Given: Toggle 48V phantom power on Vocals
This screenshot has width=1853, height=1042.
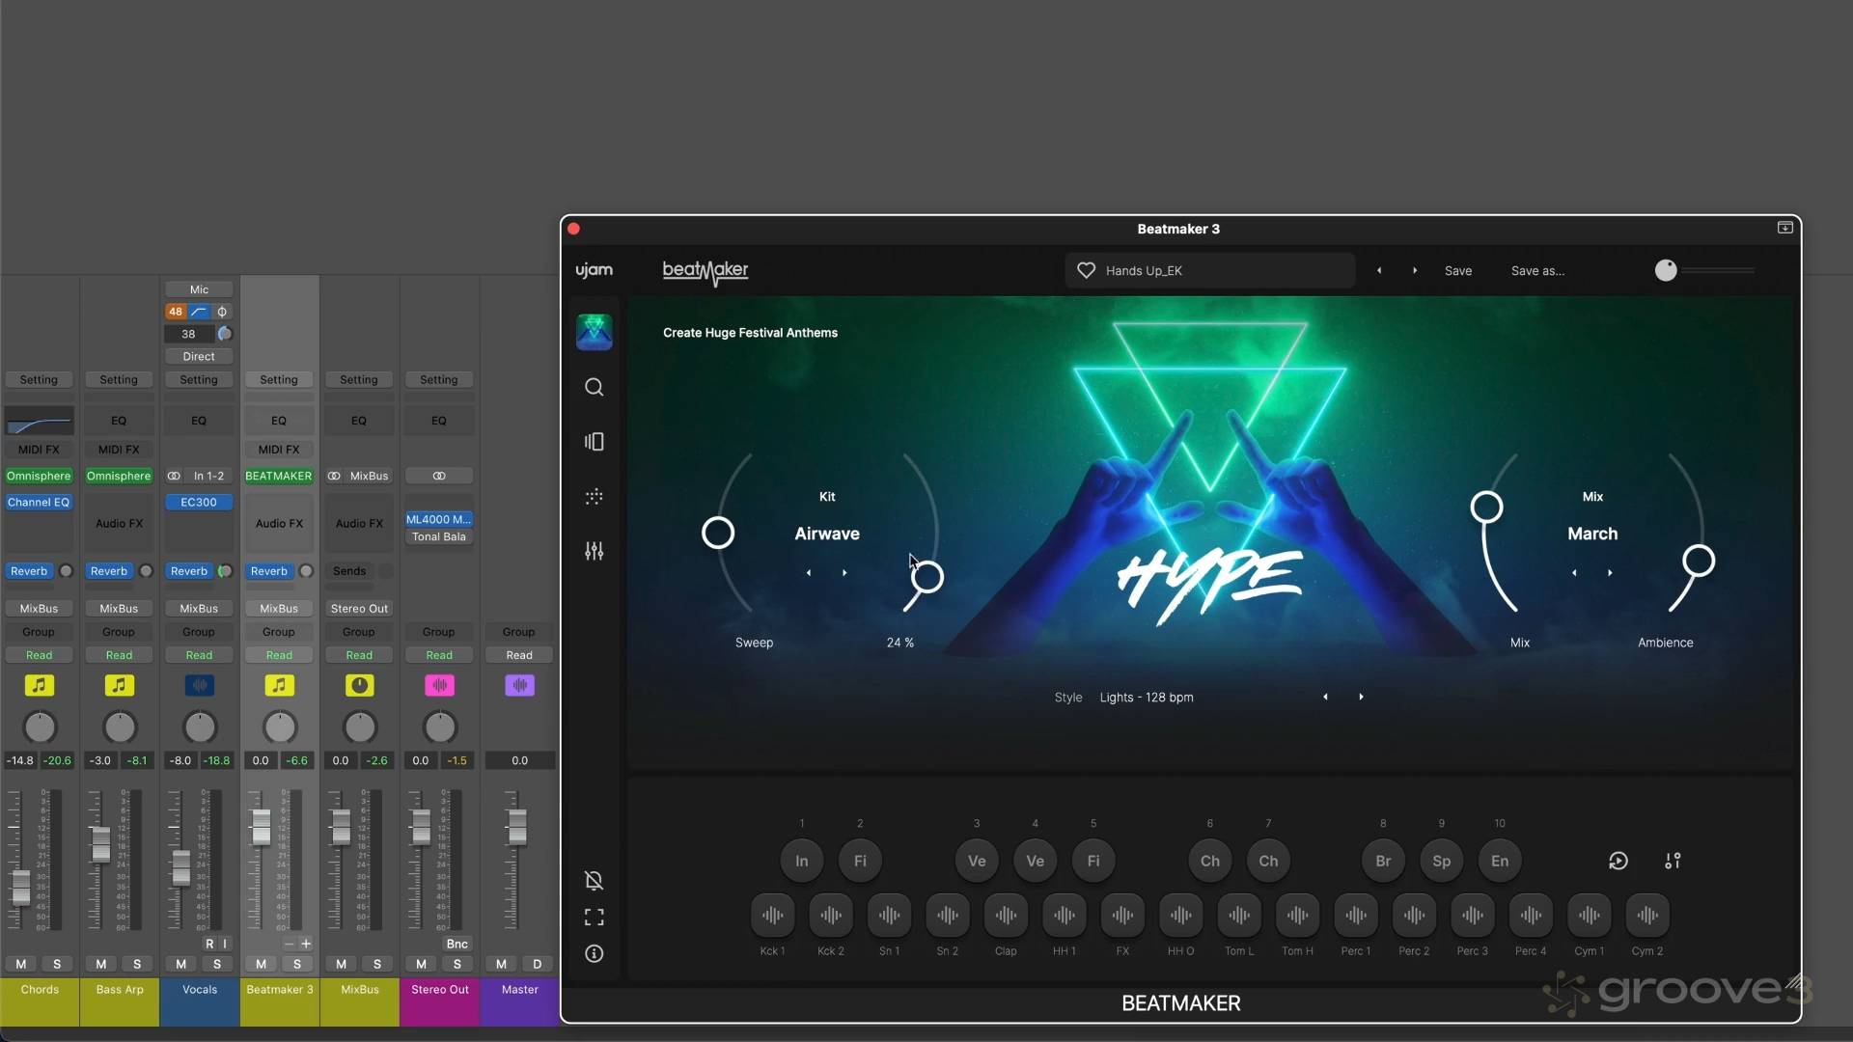Looking at the screenshot, I should click(176, 312).
